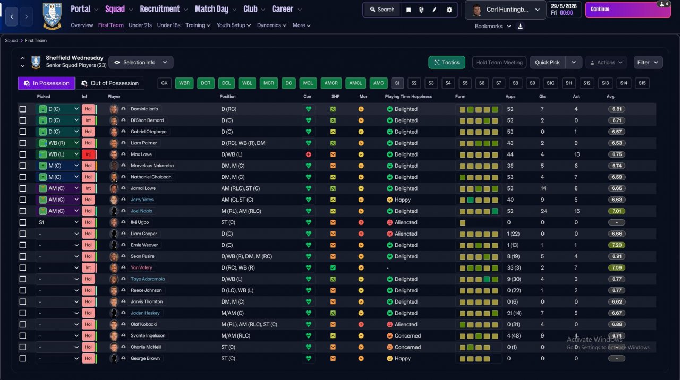This screenshot has width=680, height=380.
Task: Click Dominic Iorfa's player portrait
Action: point(114,109)
